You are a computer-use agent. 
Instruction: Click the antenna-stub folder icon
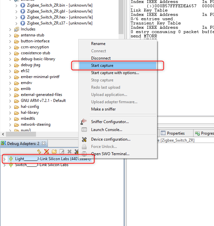[x=17, y=35]
